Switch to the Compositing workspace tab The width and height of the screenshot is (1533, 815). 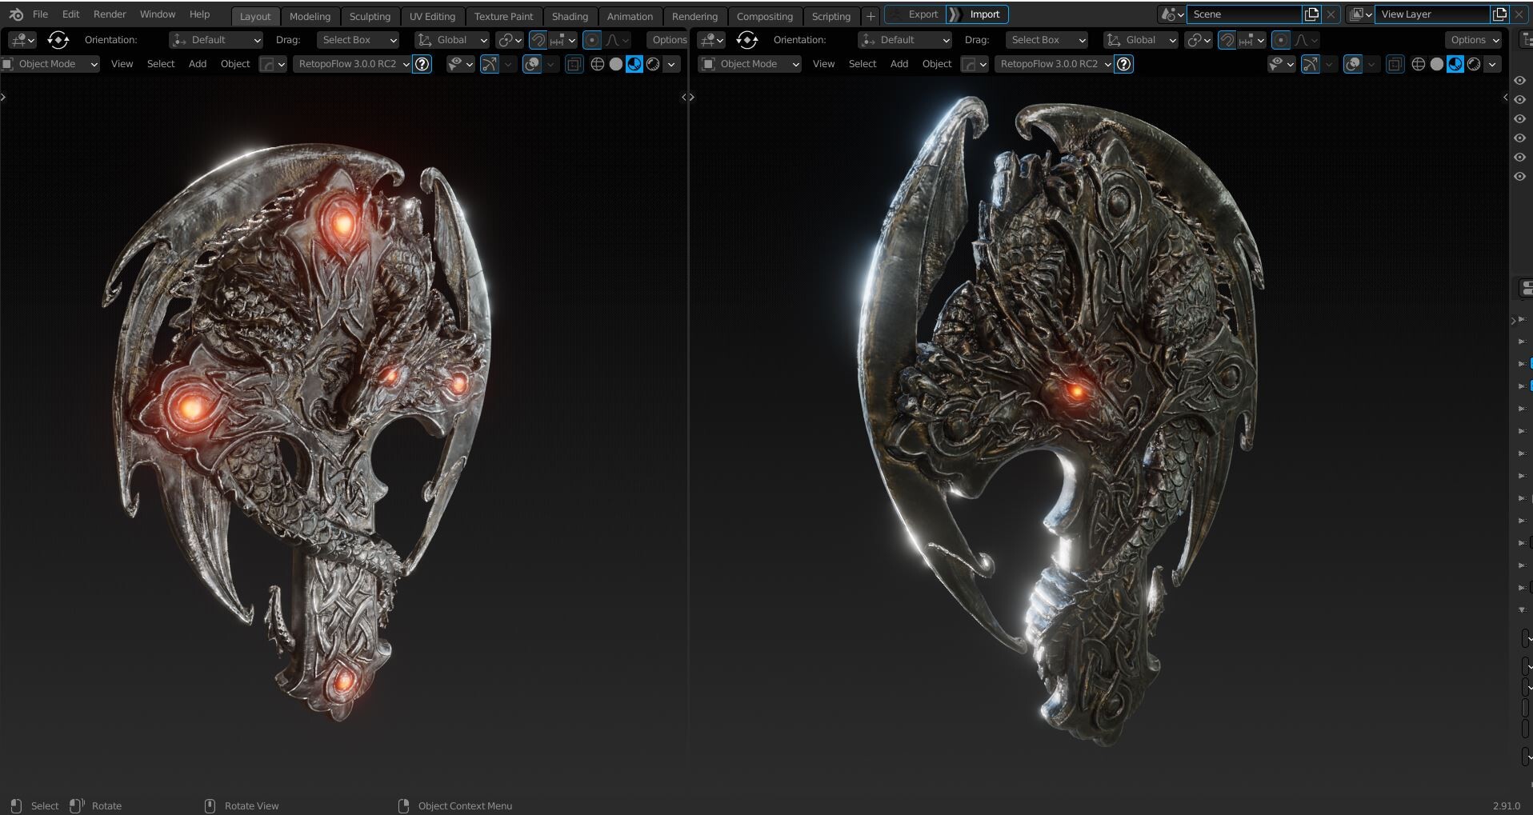(x=764, y=16)
